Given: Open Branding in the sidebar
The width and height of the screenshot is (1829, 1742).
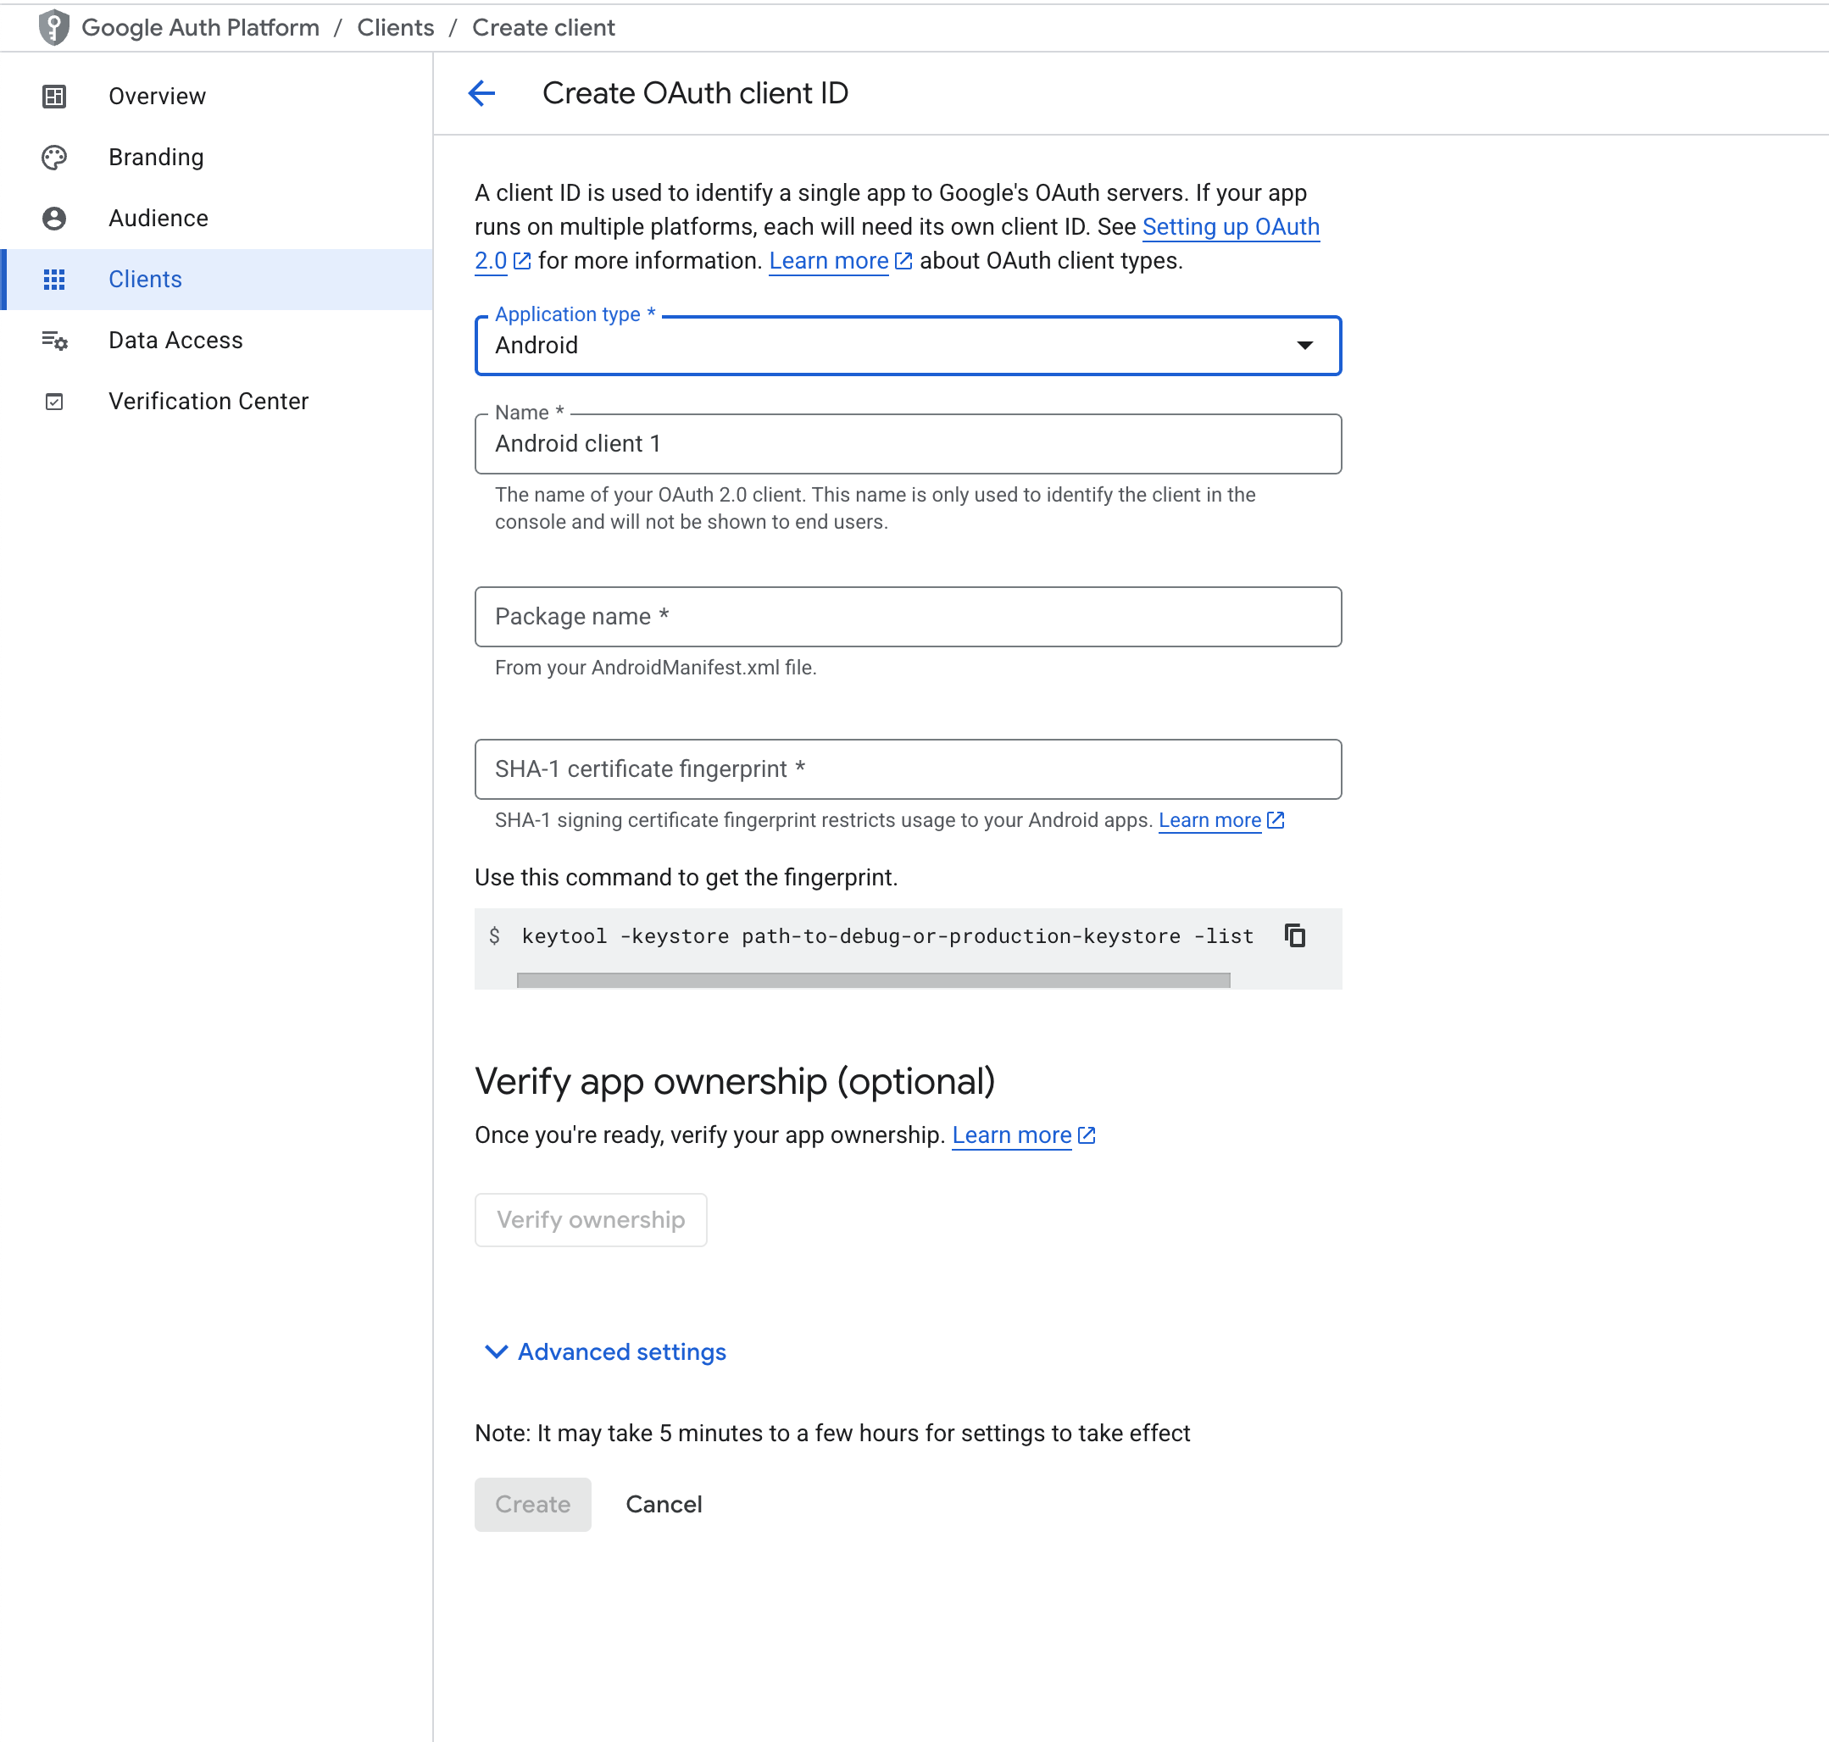Looking at the screenshot, I should pos(216,157).
